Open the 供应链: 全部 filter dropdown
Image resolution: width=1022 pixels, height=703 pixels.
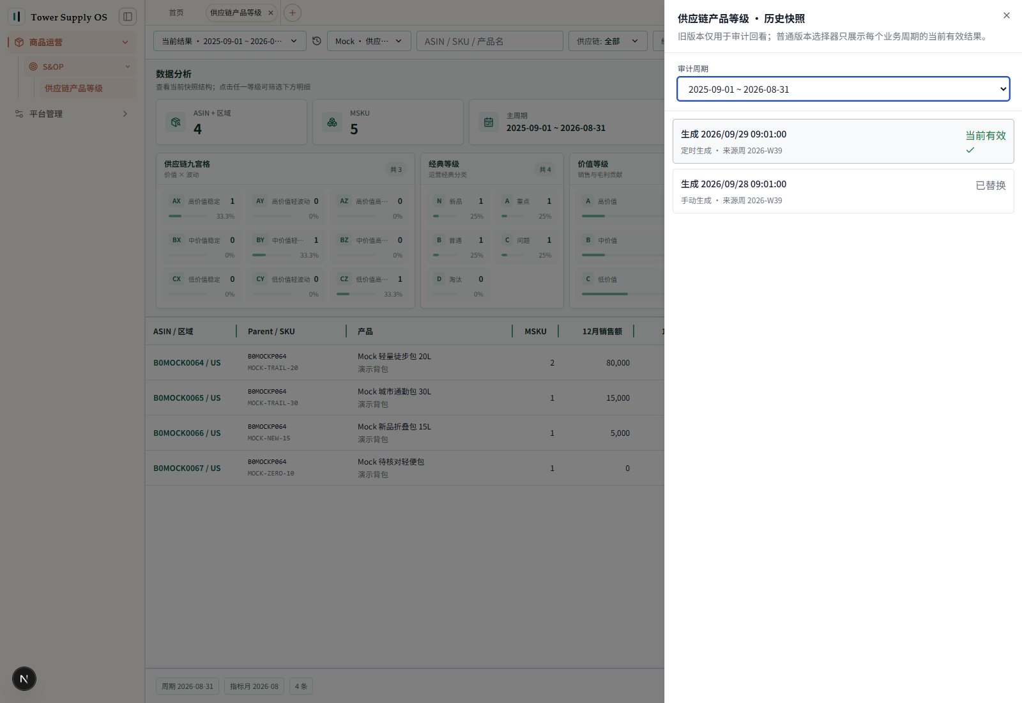(x=607, y=41)
